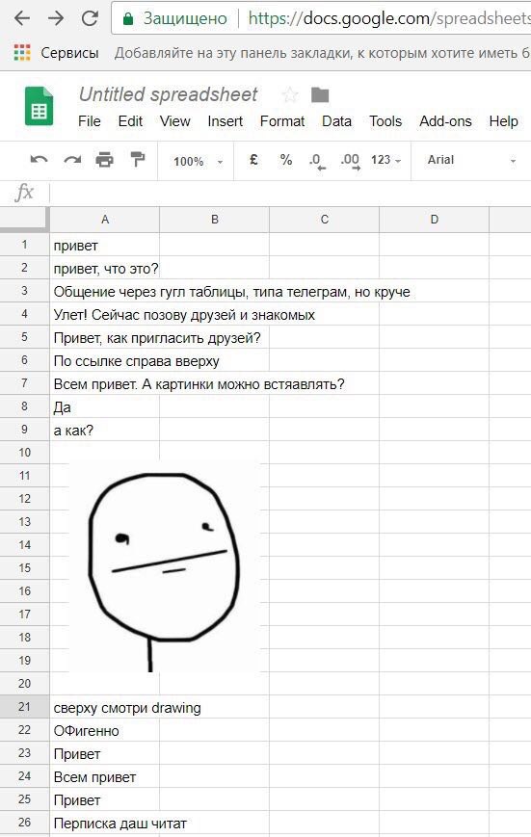This screenshot has width=531, height=837.
Task: Select all cells via corner box
Action: click(24, 219)
